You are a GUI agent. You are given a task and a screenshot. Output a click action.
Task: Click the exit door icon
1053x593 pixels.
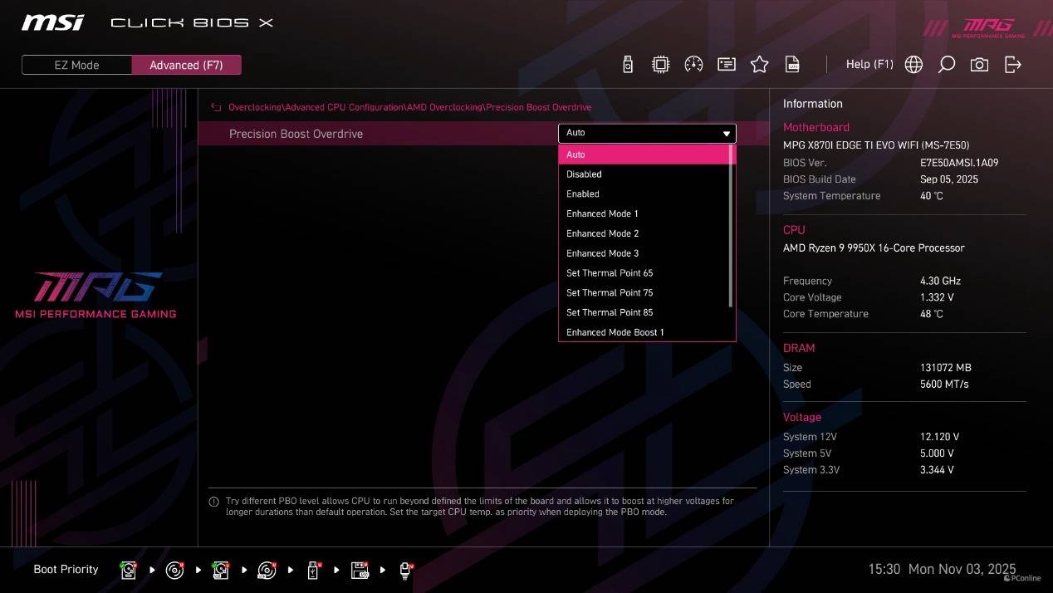(1012, 65)
